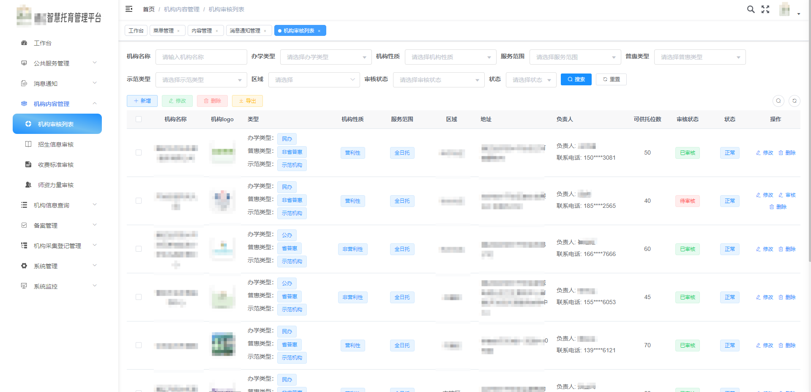Click the blue 搜索 button

point(576,79)
